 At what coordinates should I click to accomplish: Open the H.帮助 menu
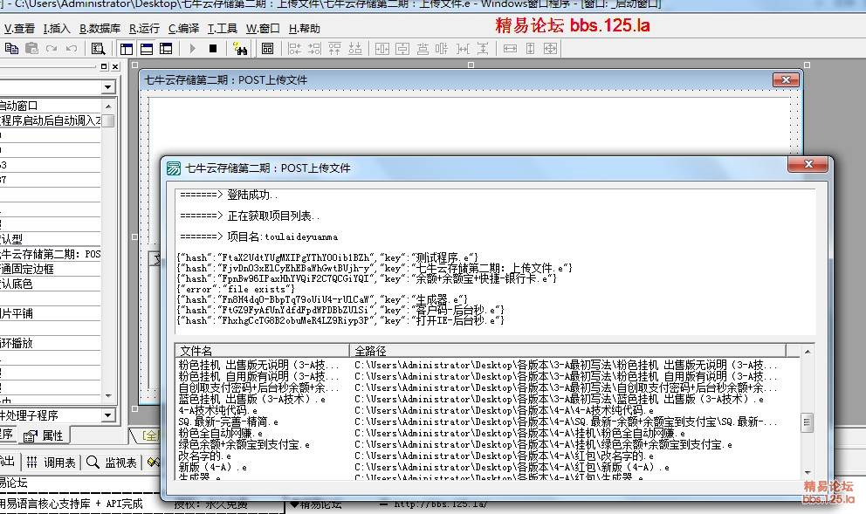click(305, 29)
